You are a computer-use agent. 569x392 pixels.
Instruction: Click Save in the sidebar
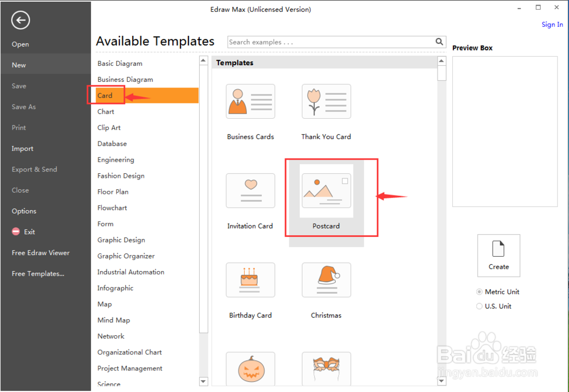click(19, 86)
